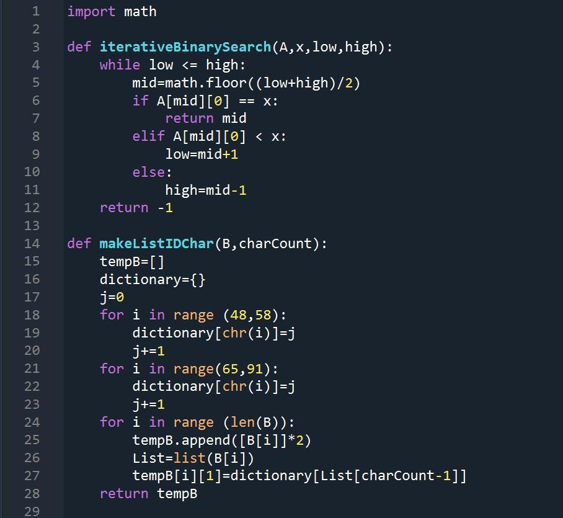Click 'j+=1' on line 23

[x=148, y=404]
